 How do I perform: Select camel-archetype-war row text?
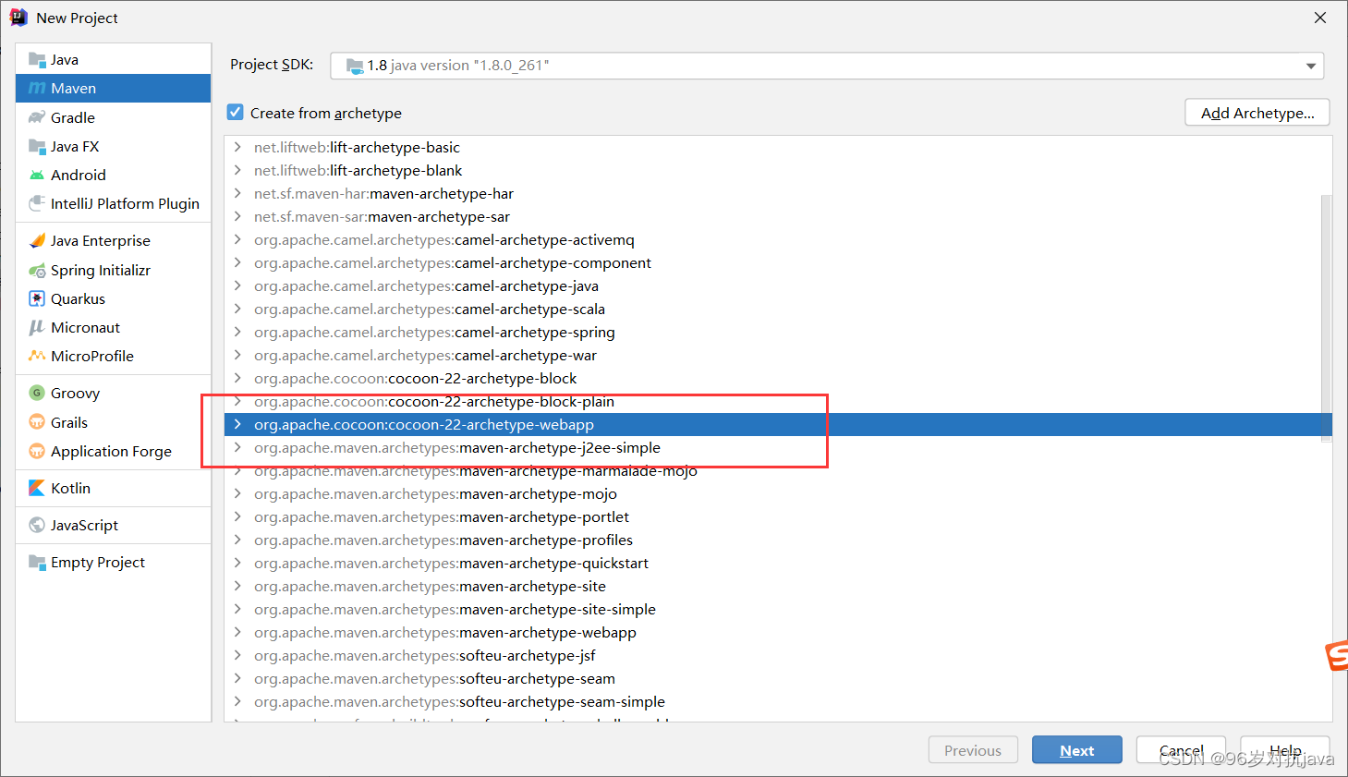425,355
